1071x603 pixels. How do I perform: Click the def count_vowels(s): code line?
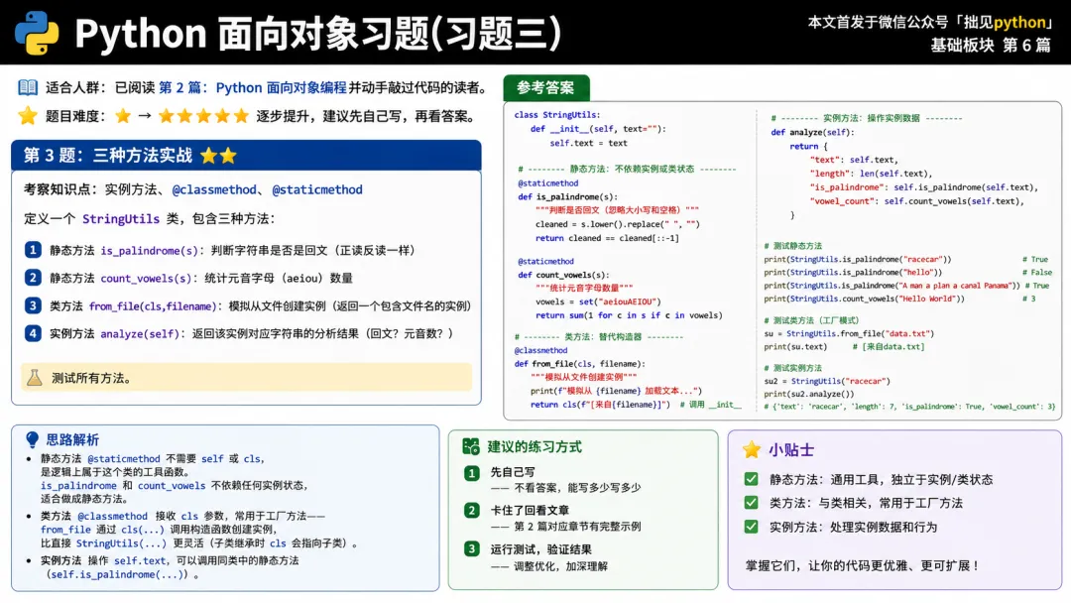563,275
